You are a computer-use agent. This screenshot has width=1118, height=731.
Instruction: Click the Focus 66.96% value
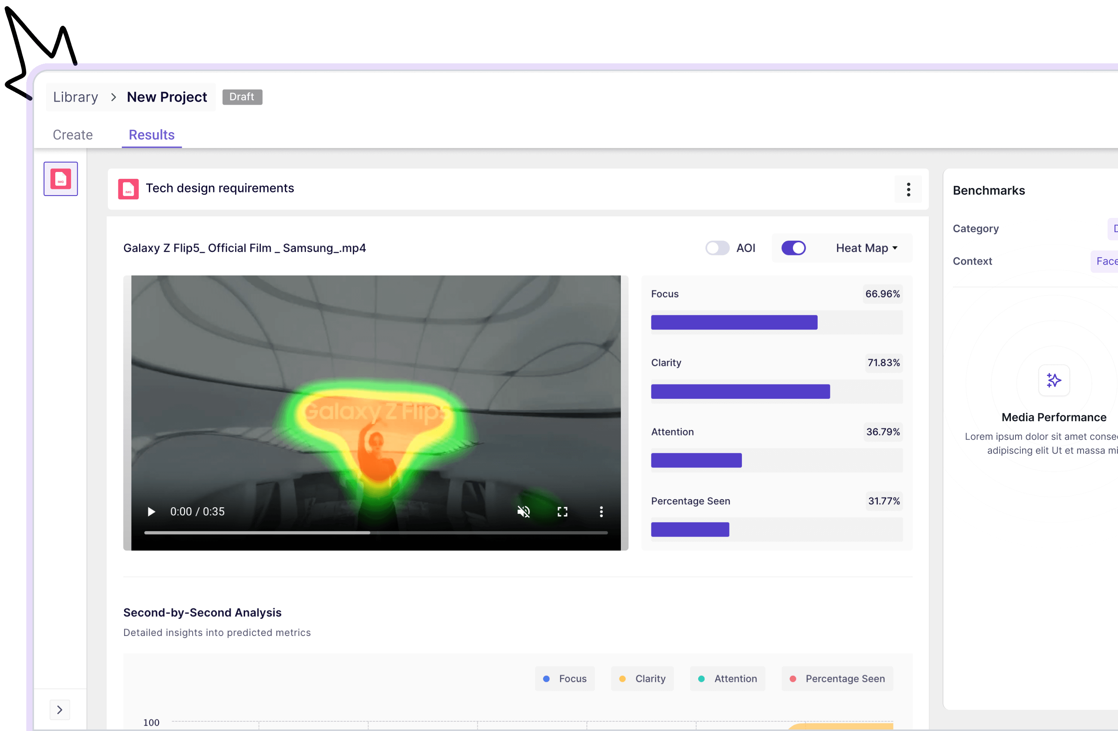(x=883, y=294)
